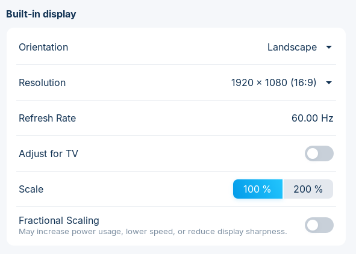This screenshot has height=254, width=356.
Task: Click the Refresh Rate label
Action: click(47, 118)
